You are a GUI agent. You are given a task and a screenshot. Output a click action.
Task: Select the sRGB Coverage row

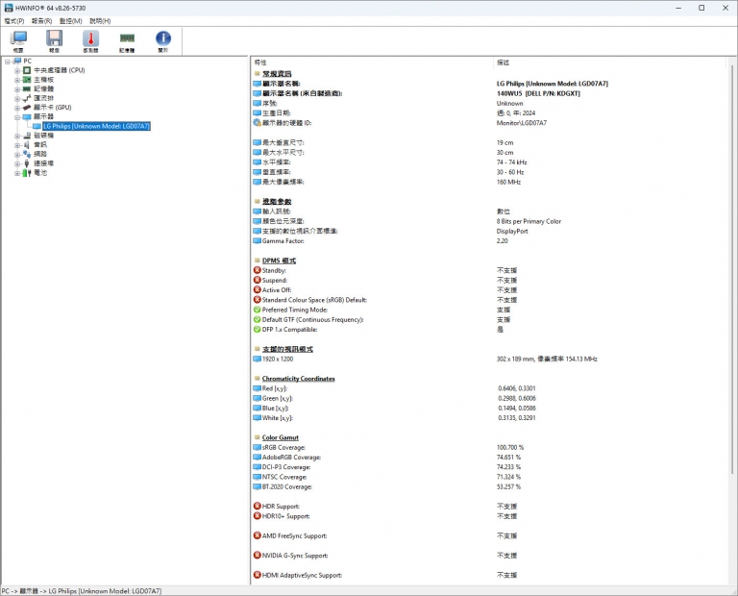[x=489, y=447]
